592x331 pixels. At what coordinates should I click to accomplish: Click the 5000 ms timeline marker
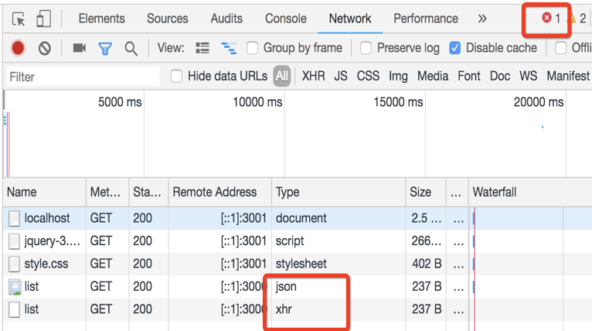(x=120, y=102)
